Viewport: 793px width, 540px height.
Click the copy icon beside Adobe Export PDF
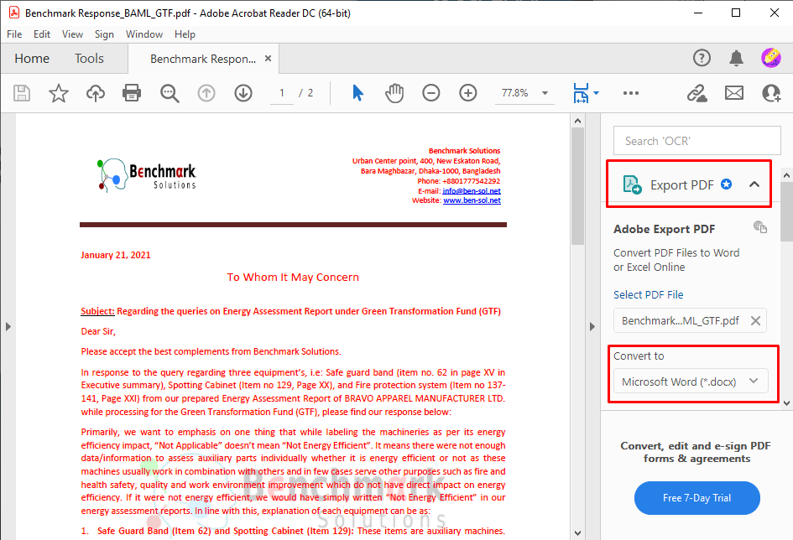tap(760, 226)
